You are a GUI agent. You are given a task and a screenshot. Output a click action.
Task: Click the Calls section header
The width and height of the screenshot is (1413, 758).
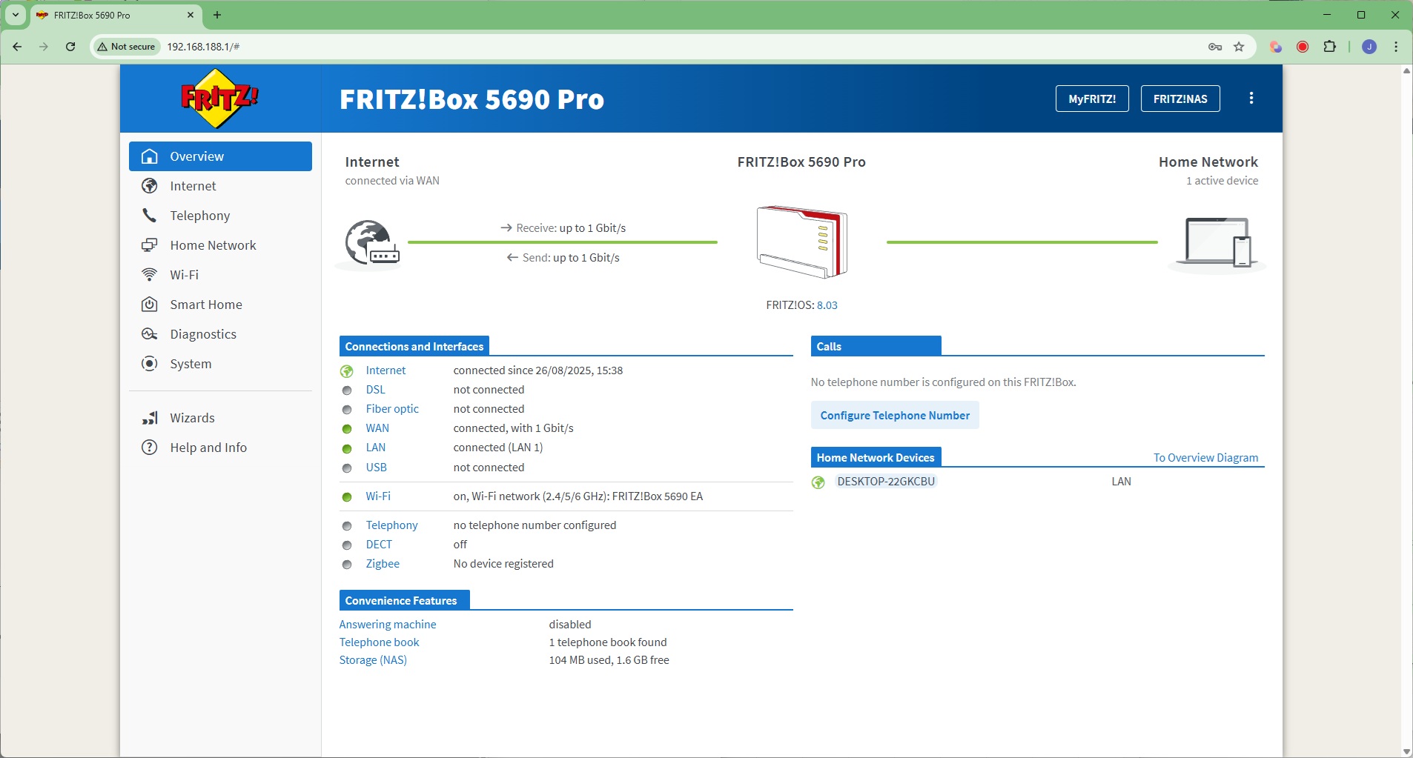[x=876, y=346]
